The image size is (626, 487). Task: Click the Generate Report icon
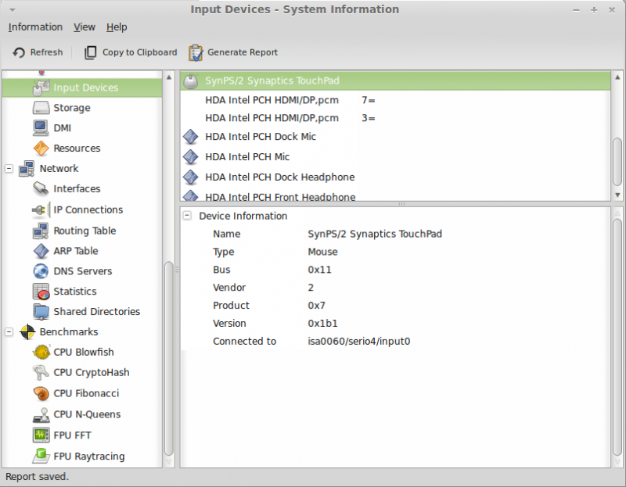[x=196, y=52]
